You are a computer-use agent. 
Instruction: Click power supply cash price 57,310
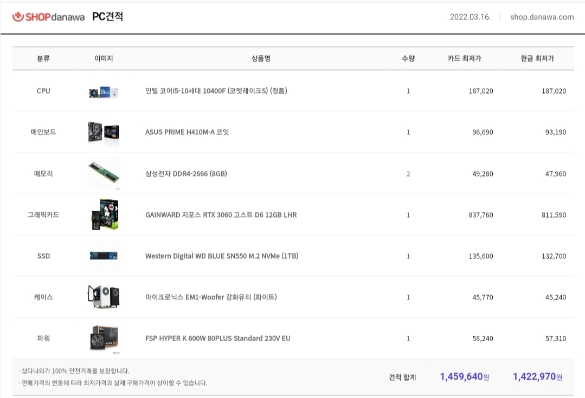pos(556,339)
